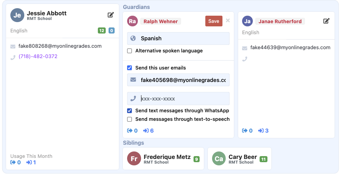Save Ralph Wehner's guardian details
341x175 pixels.
(x=214, y=21)
